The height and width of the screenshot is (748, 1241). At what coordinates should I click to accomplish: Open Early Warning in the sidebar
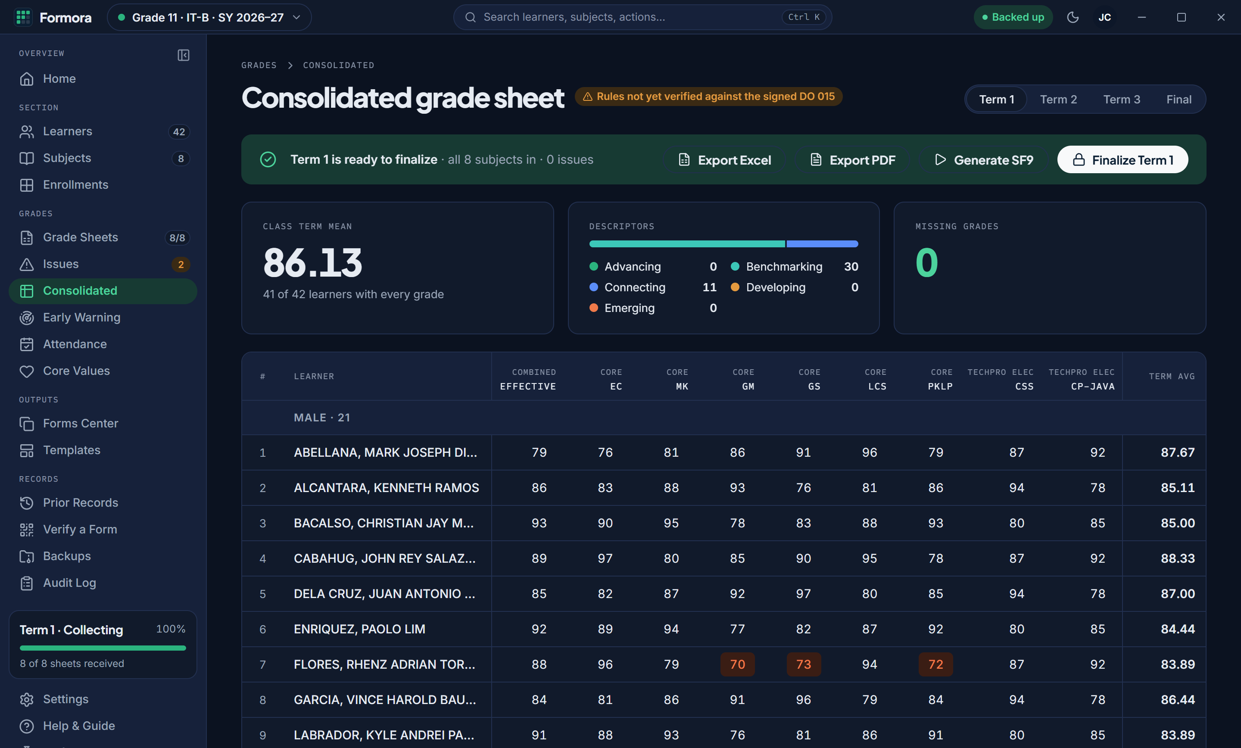click(103, 317)
